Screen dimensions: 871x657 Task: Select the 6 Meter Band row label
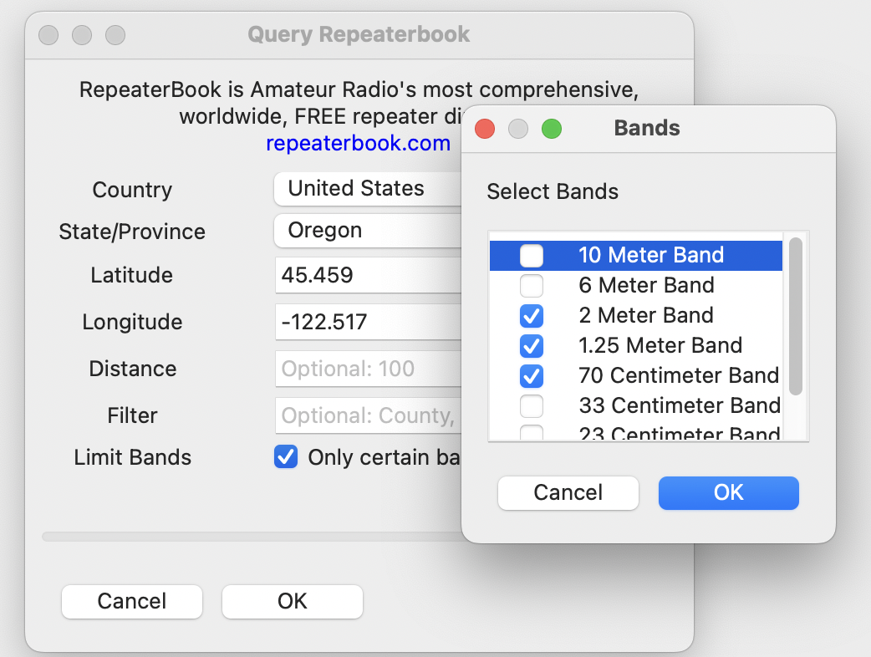[647, 286]
